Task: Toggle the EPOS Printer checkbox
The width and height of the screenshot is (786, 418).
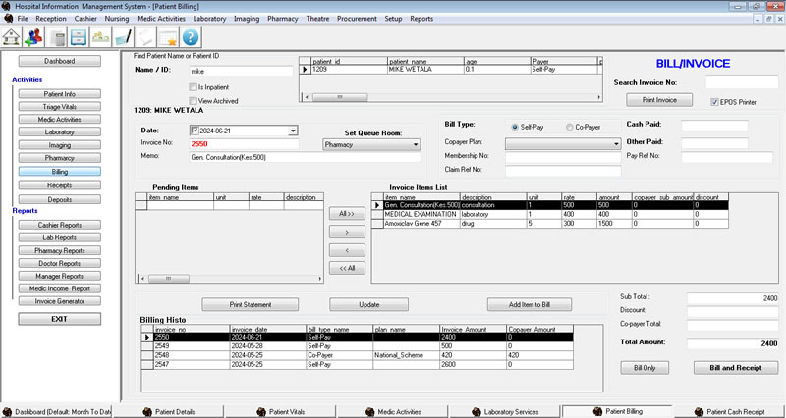Action: pos(714,100)
